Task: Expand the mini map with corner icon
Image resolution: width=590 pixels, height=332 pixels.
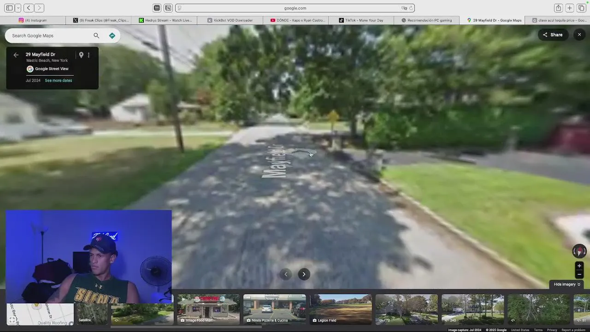Action: point(12,320)
